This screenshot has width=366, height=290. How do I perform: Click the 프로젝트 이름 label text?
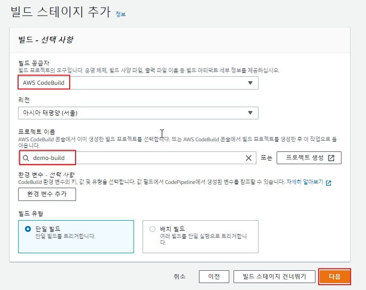point(37,132)
